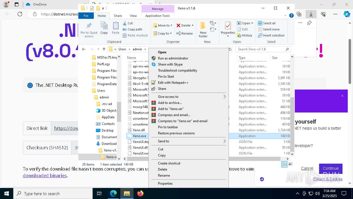Switch to the View ribbon tab
The image size is (353, 199).
(133, 16)
